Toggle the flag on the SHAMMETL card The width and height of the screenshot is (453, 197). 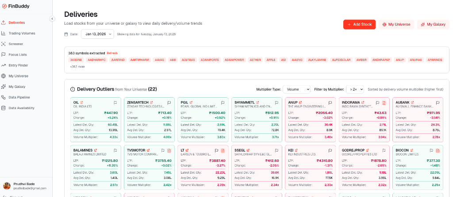coord(276,102)
